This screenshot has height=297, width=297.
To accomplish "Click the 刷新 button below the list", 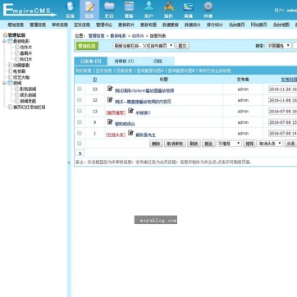I will 194,144.
